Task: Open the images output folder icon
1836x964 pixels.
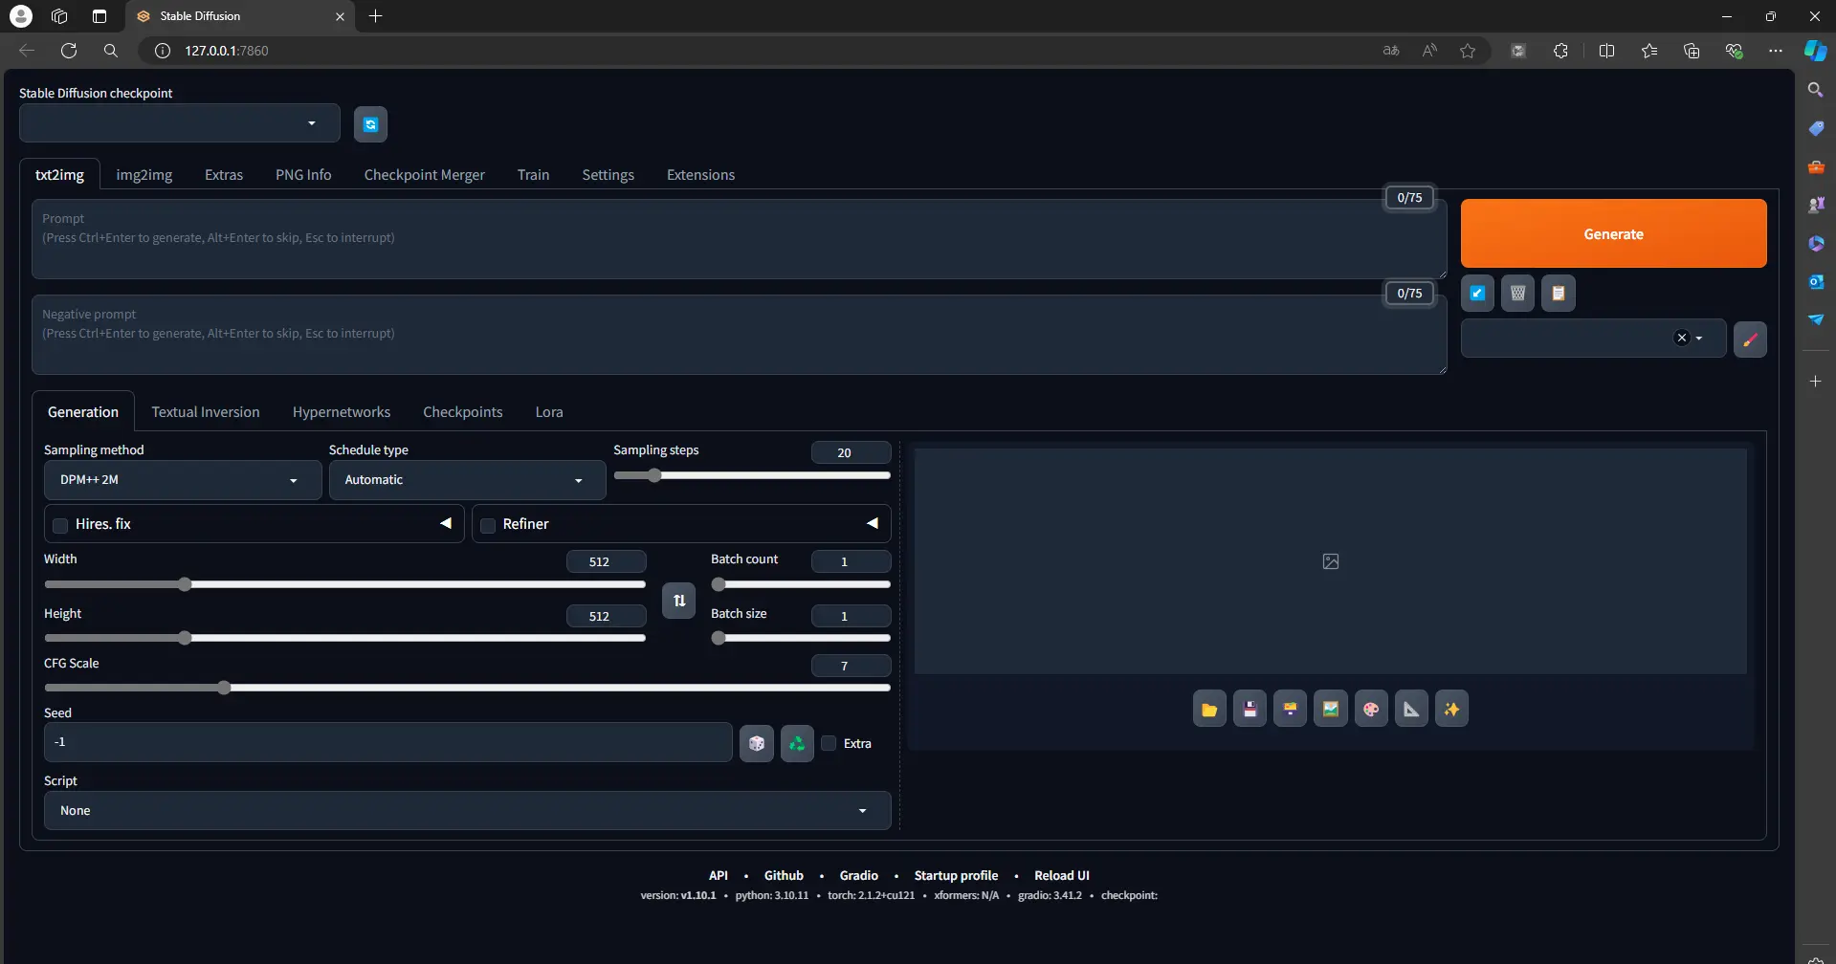Action: point(1209,710)
